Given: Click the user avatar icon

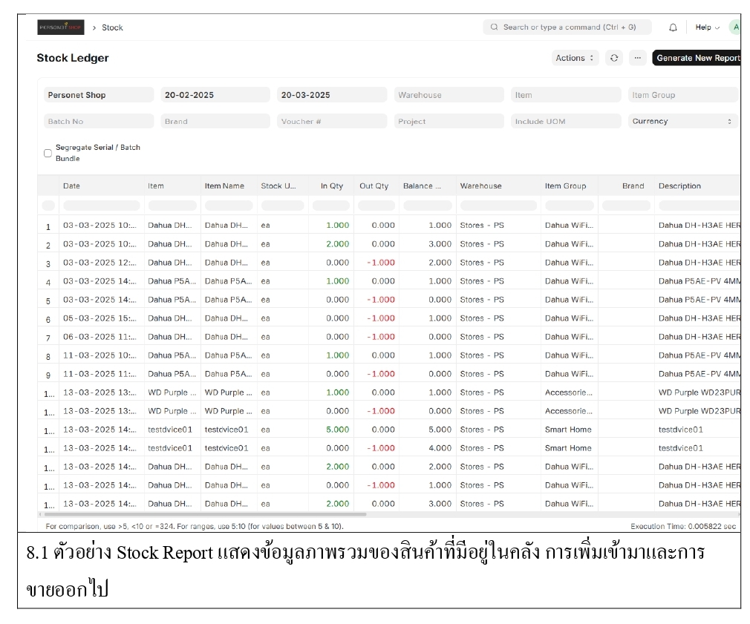Looking at the screenshot, I should coord(736,27).
